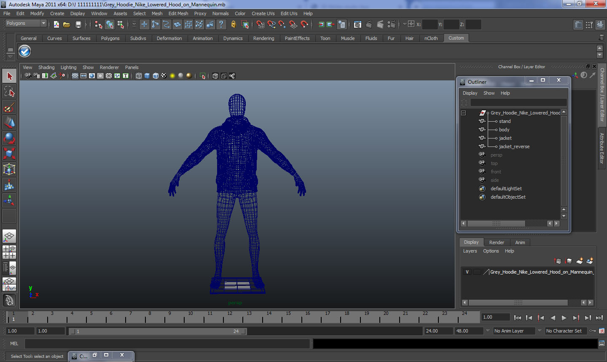Viewport: 607px width, 362px height.
Task: Toggle visibility V box of the layer
Action: point(467,272)
